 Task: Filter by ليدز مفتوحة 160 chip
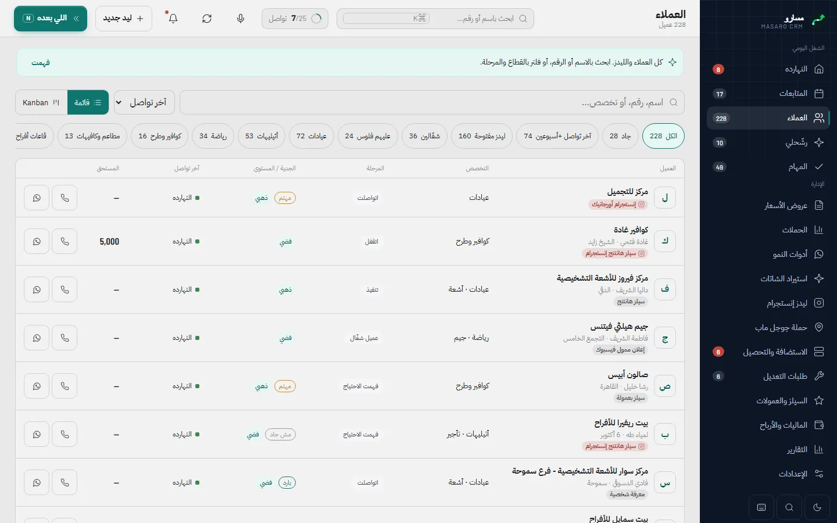coord(482,136)
